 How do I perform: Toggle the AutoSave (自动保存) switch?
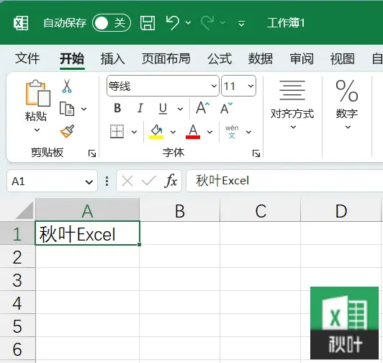coord(112,23)
